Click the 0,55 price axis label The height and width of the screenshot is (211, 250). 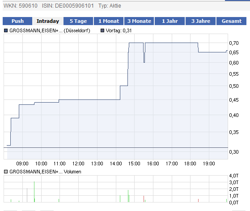point(234,74)
